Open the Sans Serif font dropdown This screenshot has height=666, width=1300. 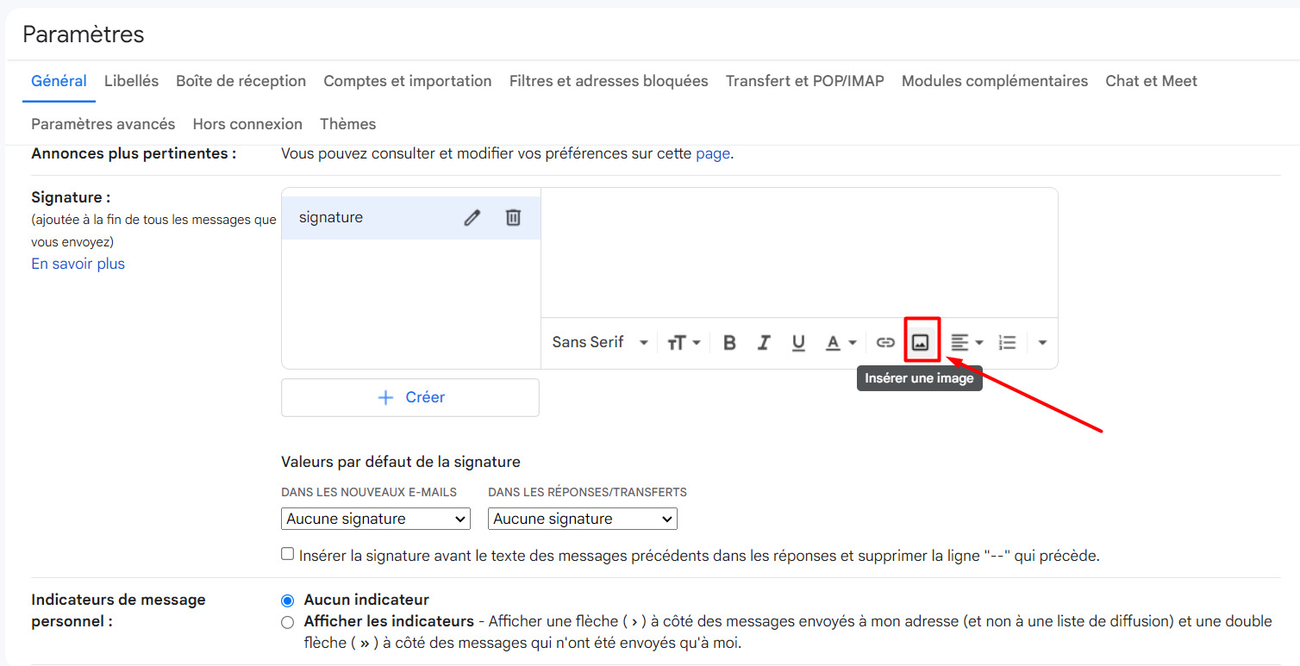[x=600, y=343]
